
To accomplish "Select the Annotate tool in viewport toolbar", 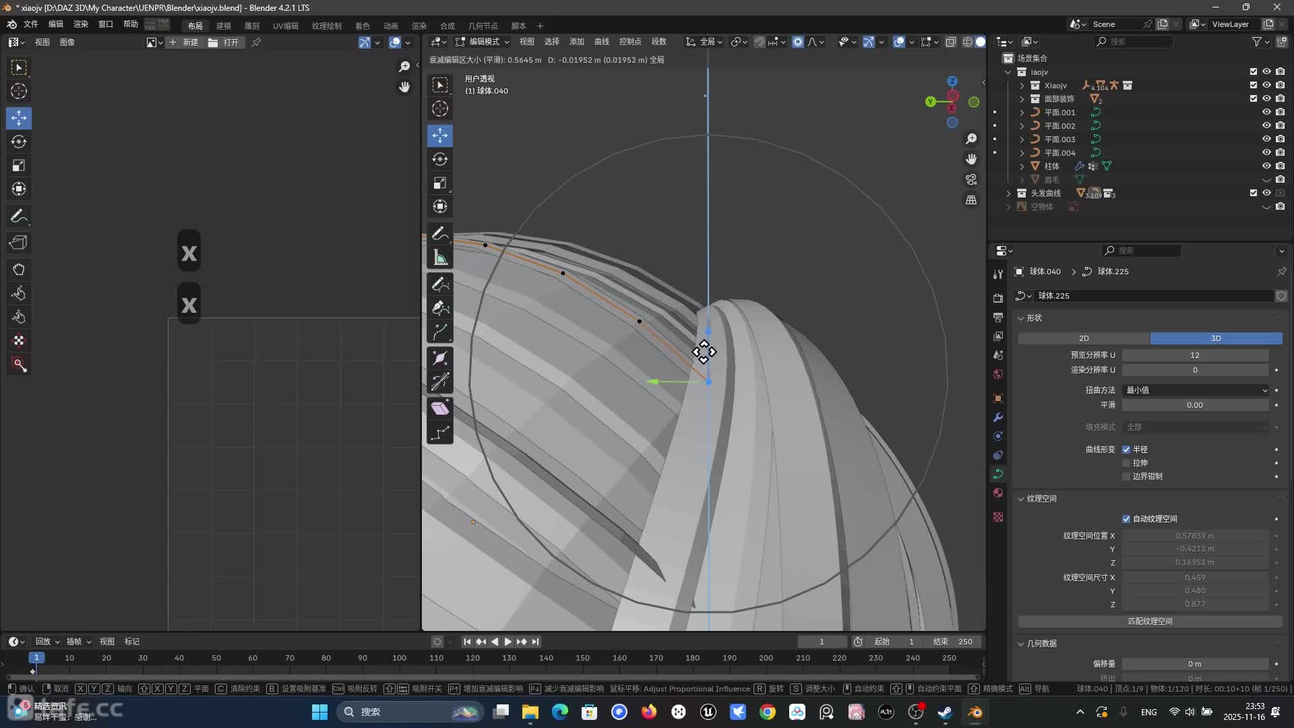I will (440, 233).
